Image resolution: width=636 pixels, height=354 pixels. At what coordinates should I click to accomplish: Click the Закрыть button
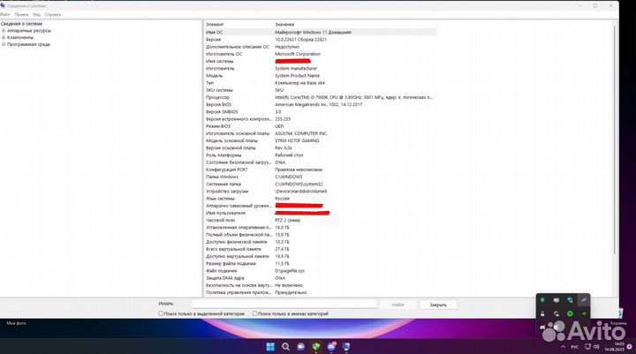(438, 305)
